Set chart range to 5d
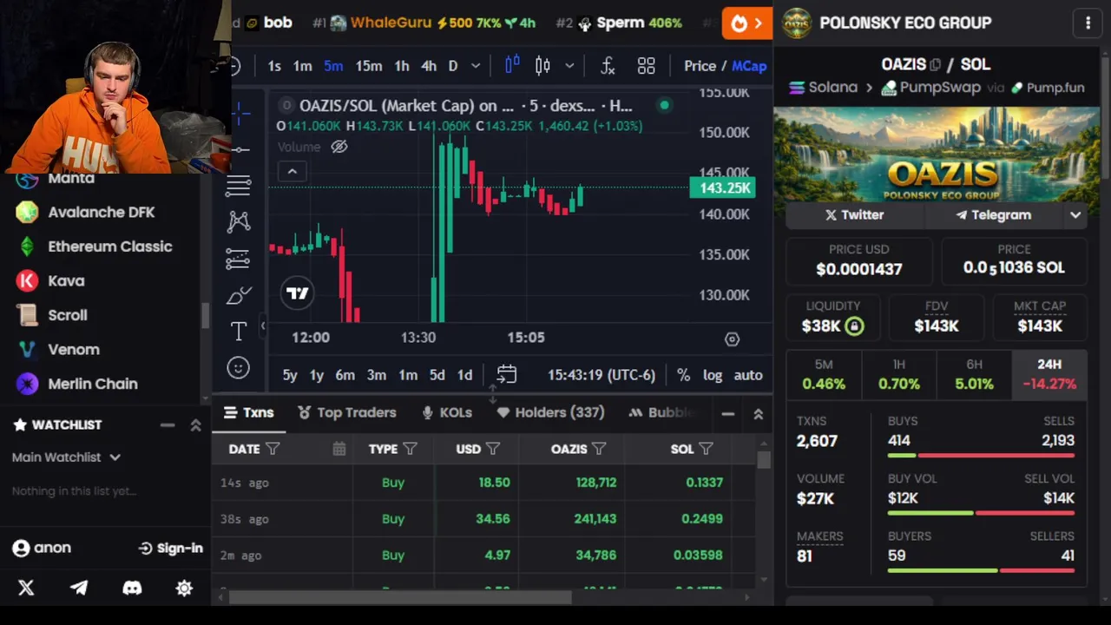This screenshot has width=1111, height=625. (x=437, y=375)
